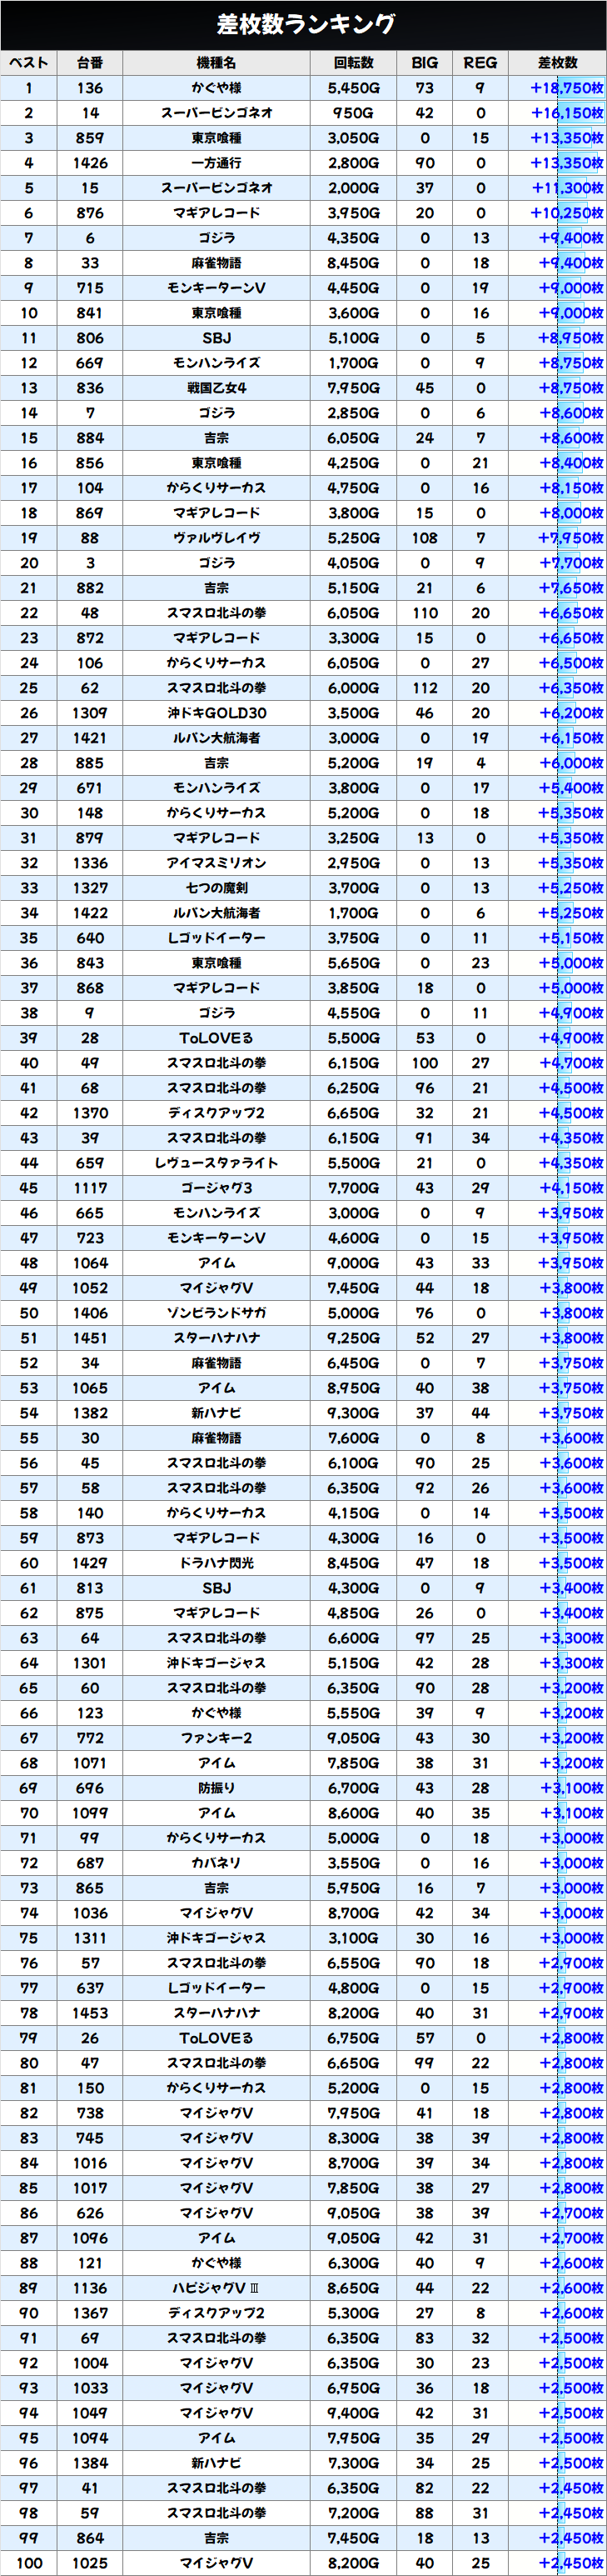Click the レヴュースタァライト machine name
Screen dimensions: 607x2576
coord(216,1163)
